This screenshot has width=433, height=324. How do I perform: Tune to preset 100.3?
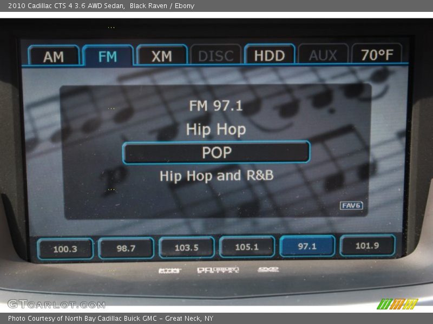(x=65, y=249)
